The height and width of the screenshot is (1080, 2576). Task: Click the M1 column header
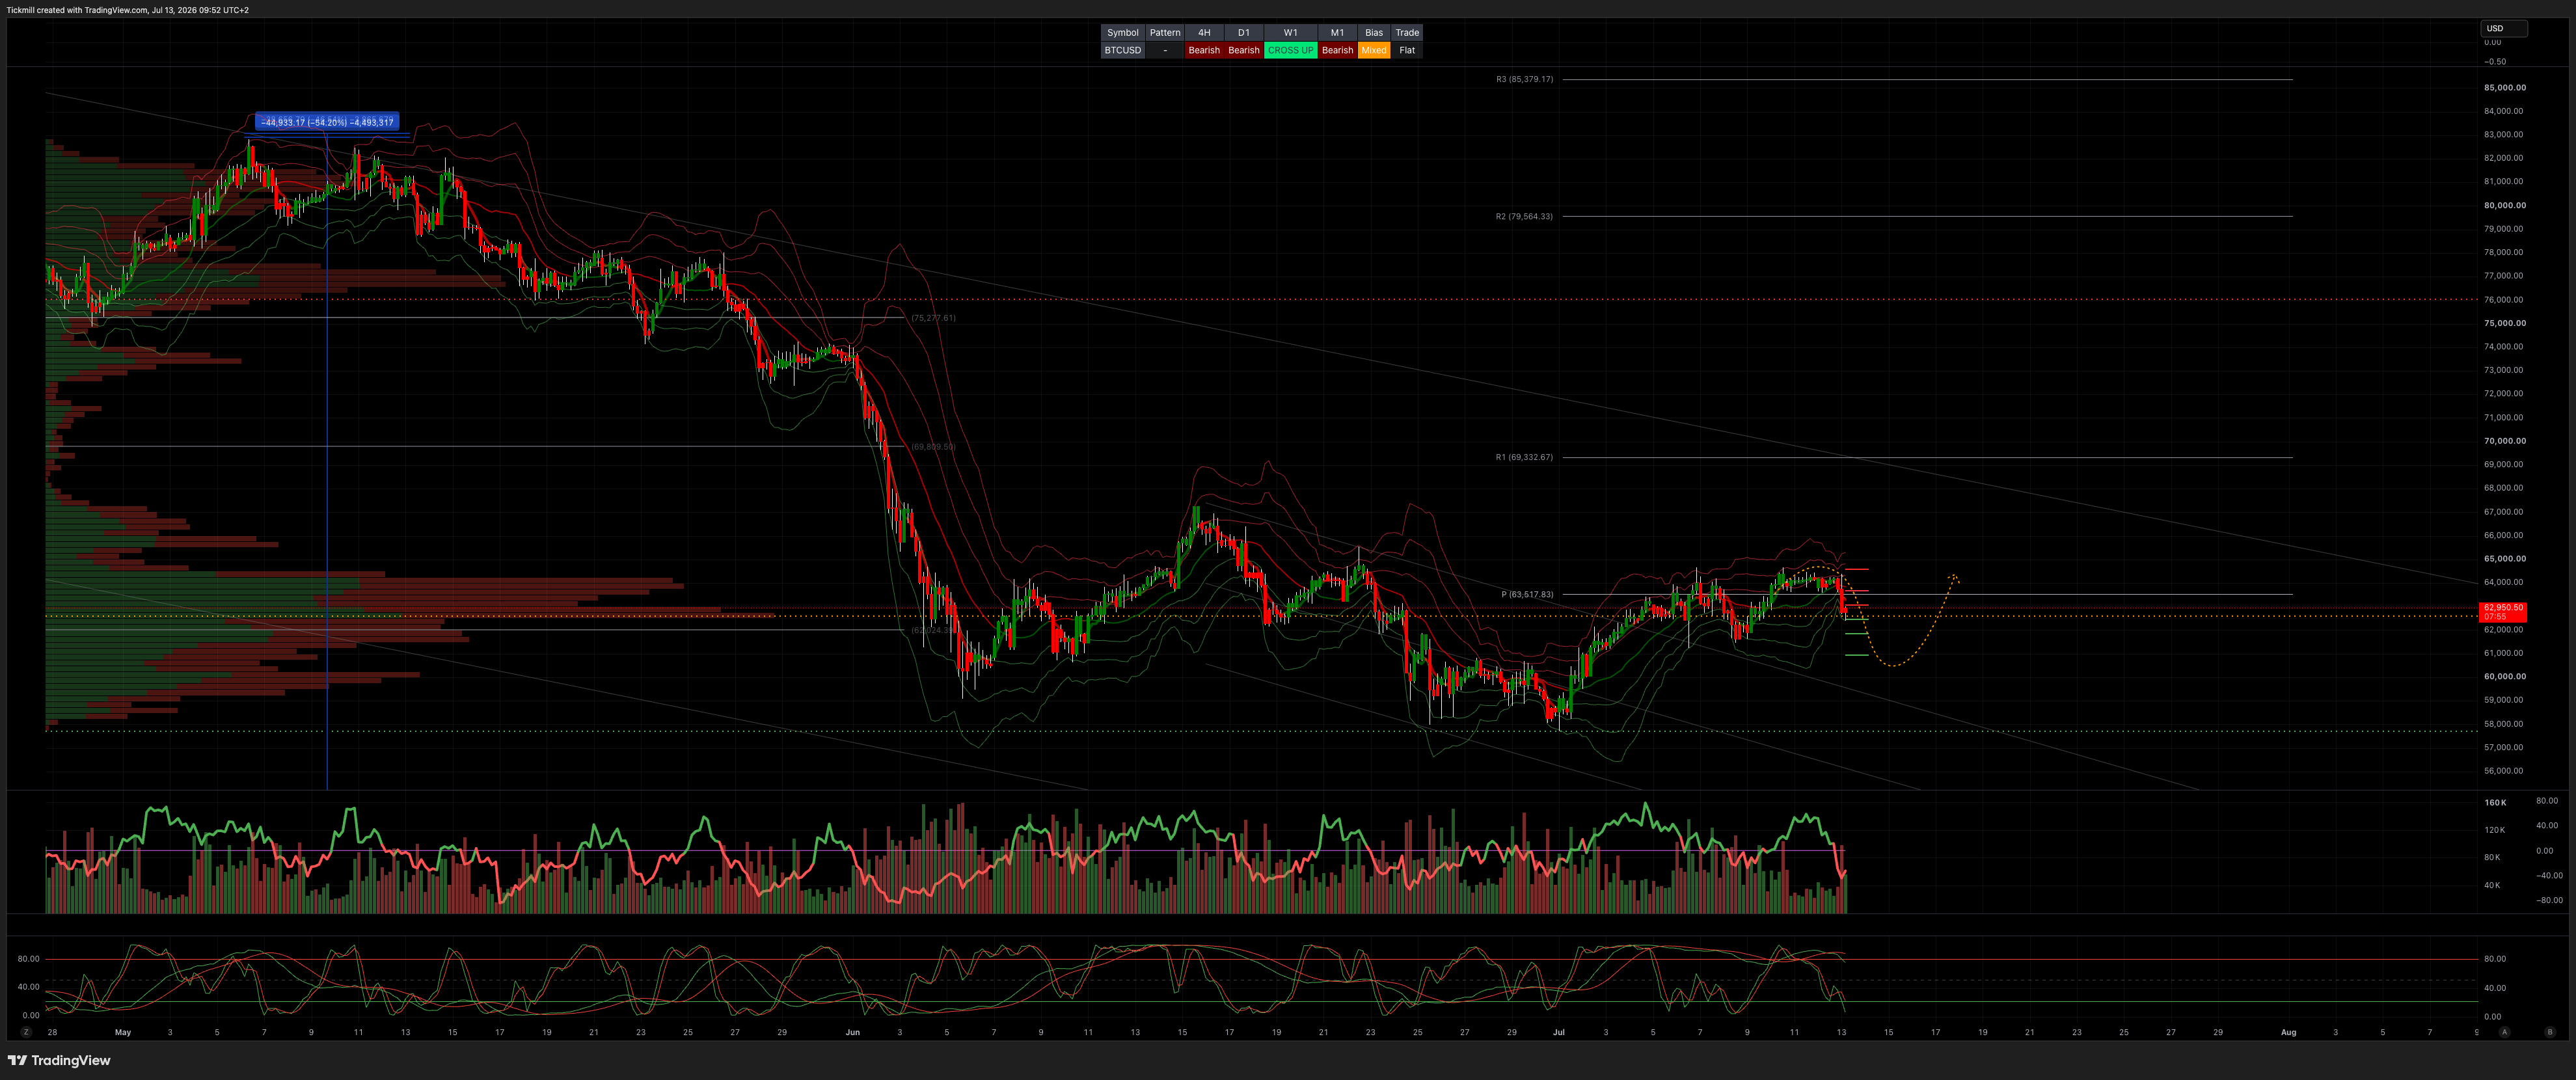pos(1337,32)
